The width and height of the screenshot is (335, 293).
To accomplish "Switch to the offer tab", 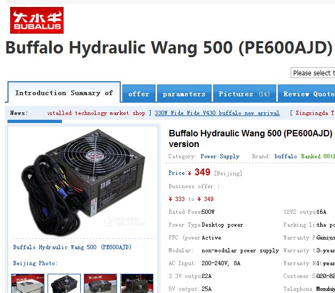I will (x=139, y=94).
